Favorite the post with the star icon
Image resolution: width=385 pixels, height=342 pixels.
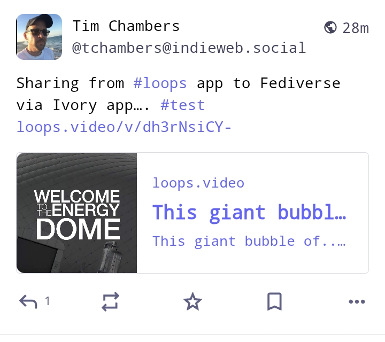pyautogui.click(x=192, y=301)
